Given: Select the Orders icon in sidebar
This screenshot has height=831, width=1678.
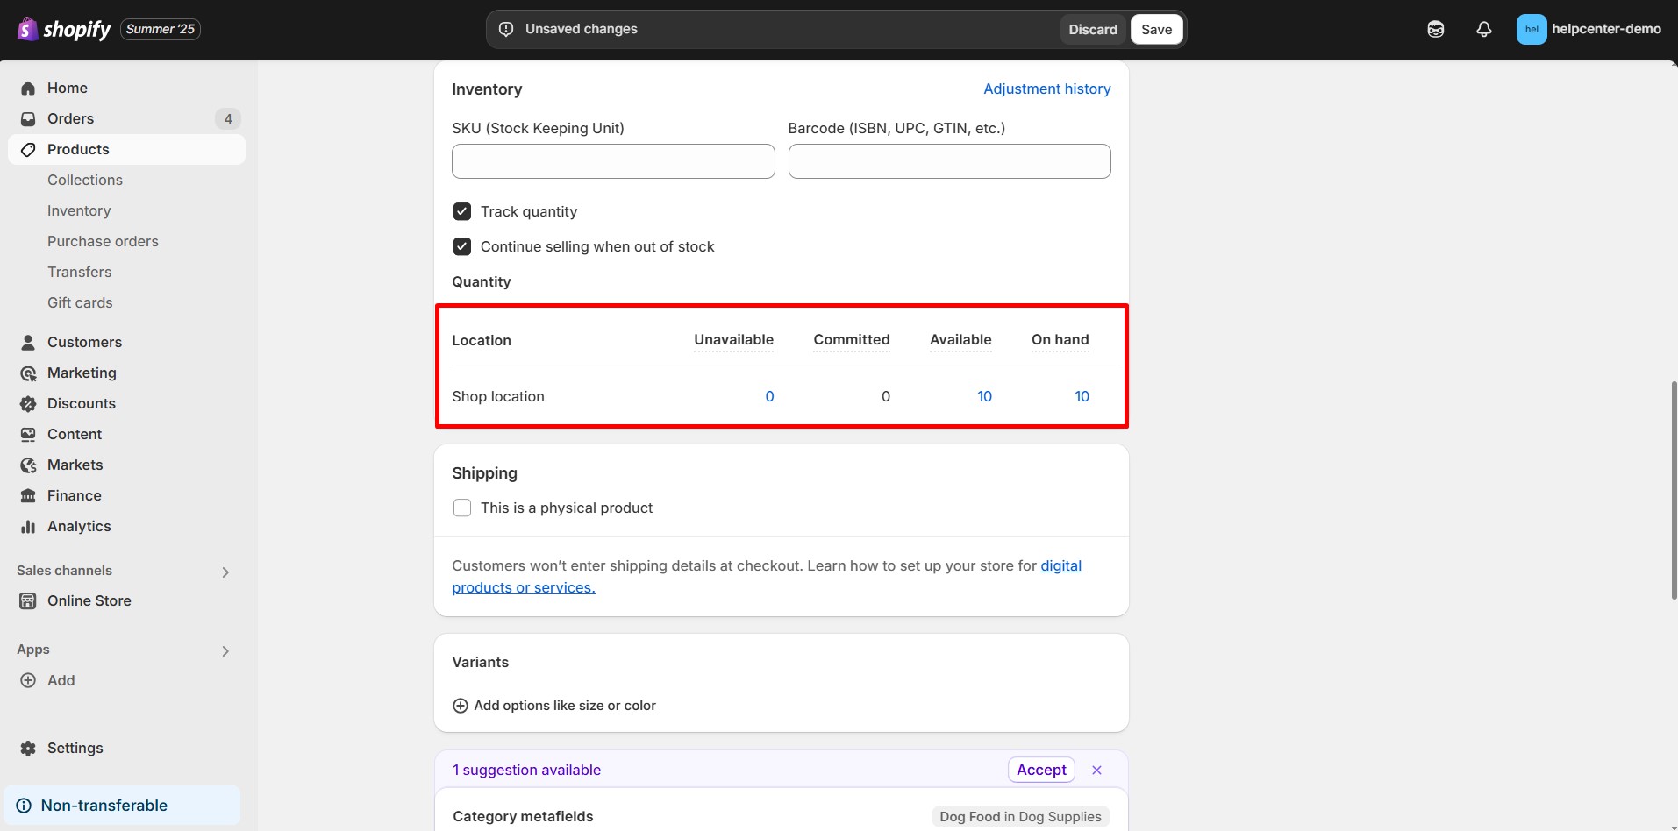Looking at the screenshot, I should (29, 118).
